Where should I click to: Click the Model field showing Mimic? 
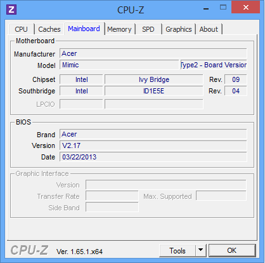(119, 65)
